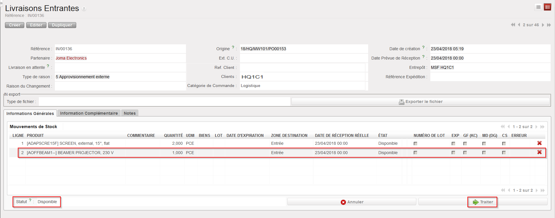
Task: Go to previous record arrow
Action: pos(519,25)
